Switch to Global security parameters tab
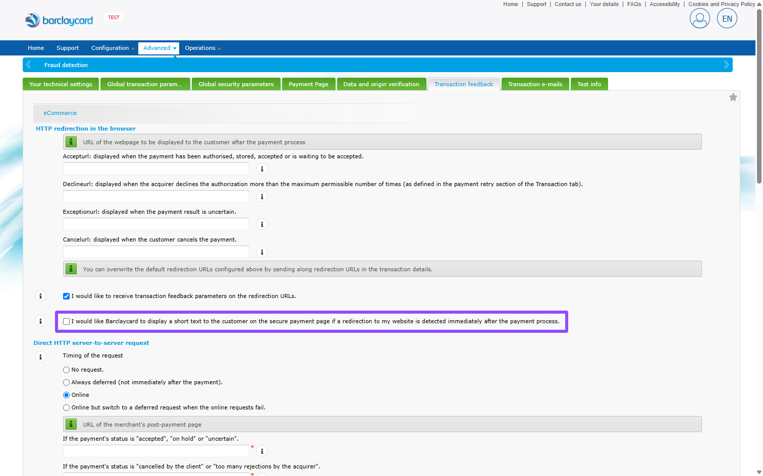 (236, 84)
